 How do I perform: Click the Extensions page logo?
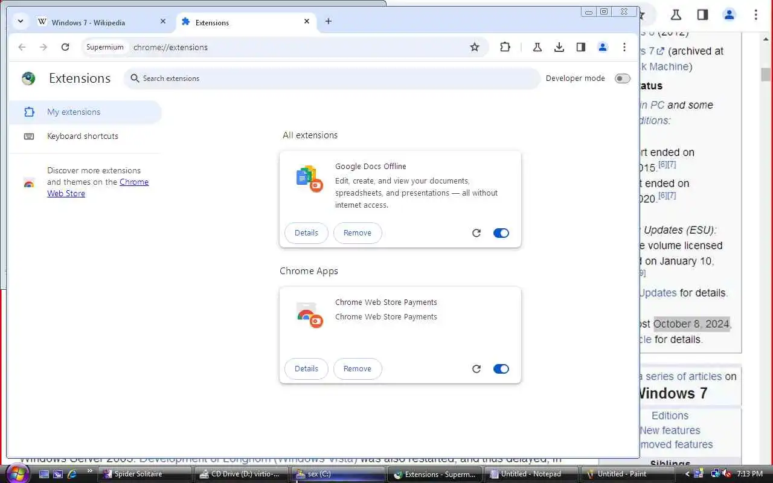click(x=28, y=78)
